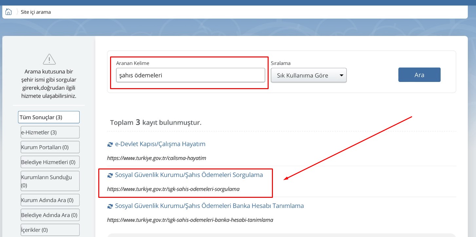The height and width of the screenshot is (237, 476).
Task: Click the icon beside Çalışma Hayatım result
Action: [x=110, y=144]
